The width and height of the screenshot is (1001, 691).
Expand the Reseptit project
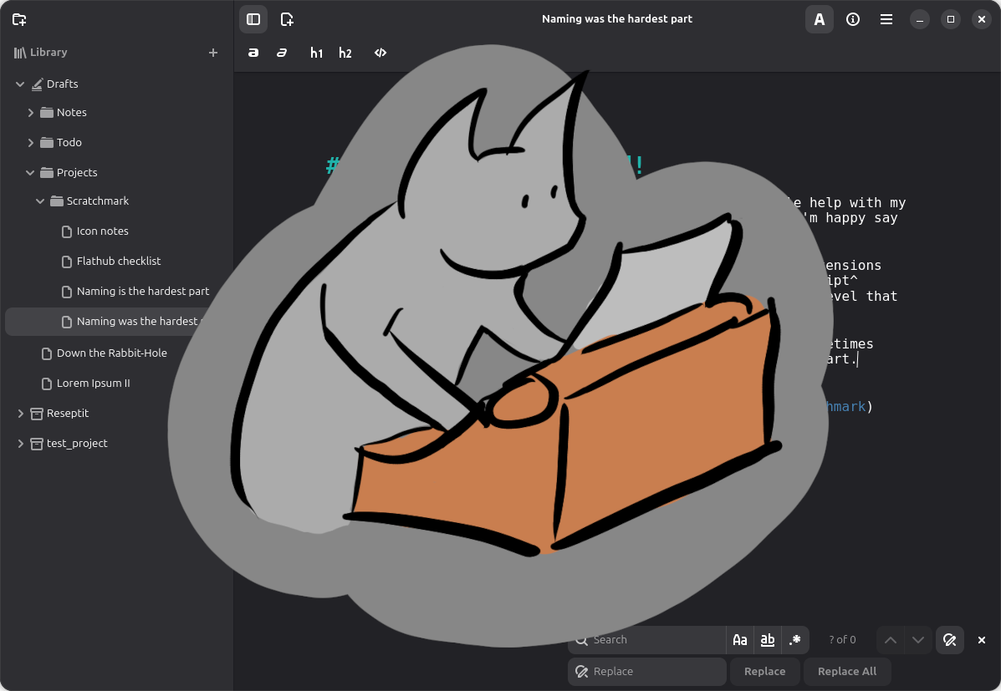(x=21, y=414)
